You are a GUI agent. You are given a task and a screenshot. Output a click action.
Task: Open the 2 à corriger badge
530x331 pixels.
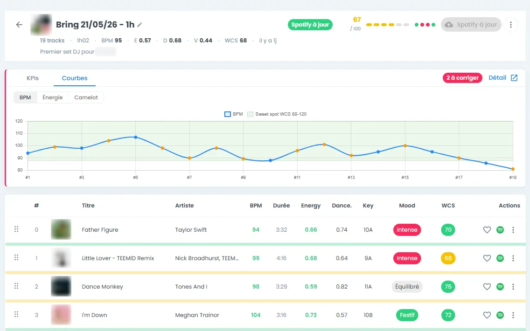(462, 78)
